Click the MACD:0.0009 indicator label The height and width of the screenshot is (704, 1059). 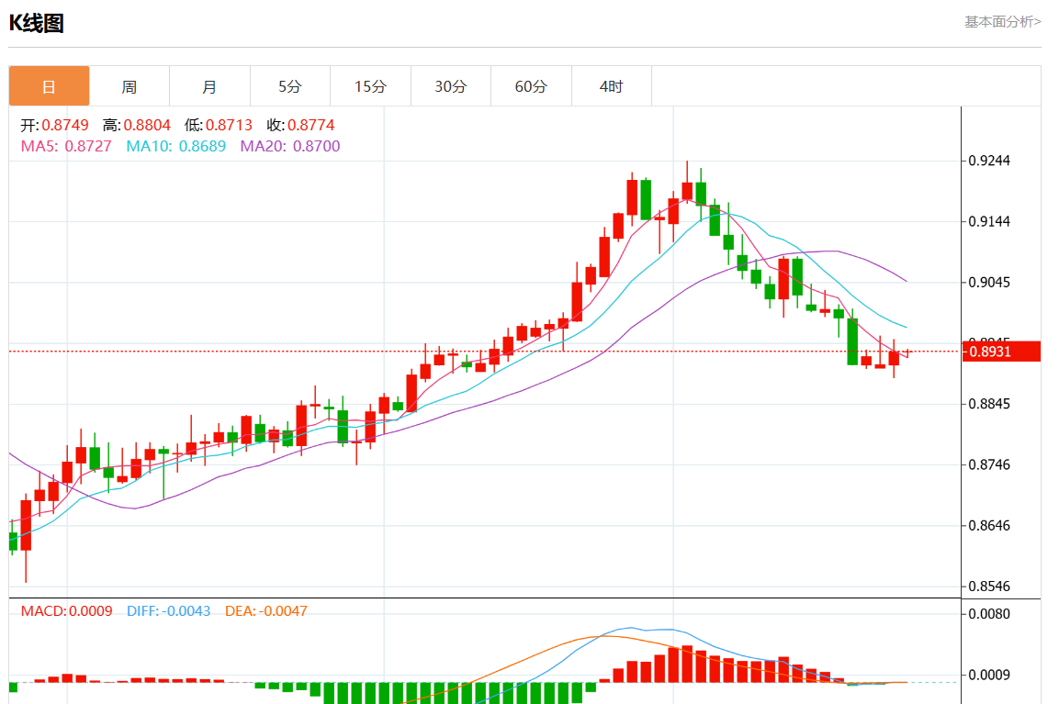click(66, 611)
